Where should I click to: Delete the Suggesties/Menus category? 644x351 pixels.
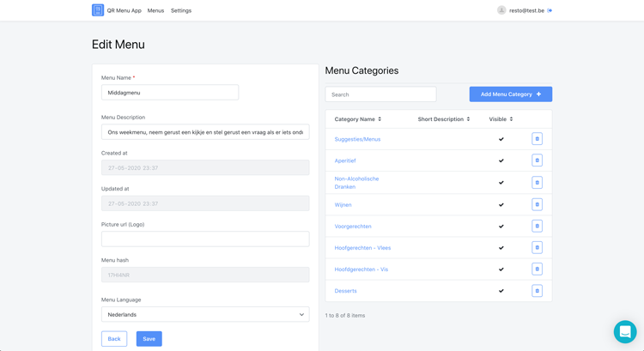[x=537, y=139]
